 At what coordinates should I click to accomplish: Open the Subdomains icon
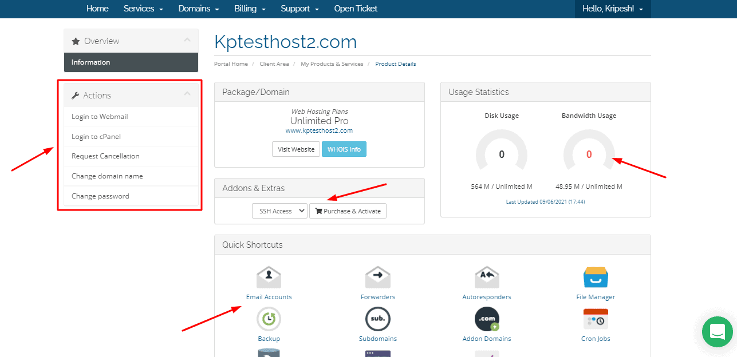[377, 319]
